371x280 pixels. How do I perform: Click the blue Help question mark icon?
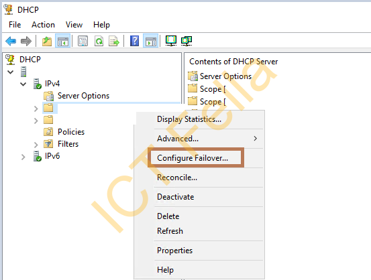(135, 41)
